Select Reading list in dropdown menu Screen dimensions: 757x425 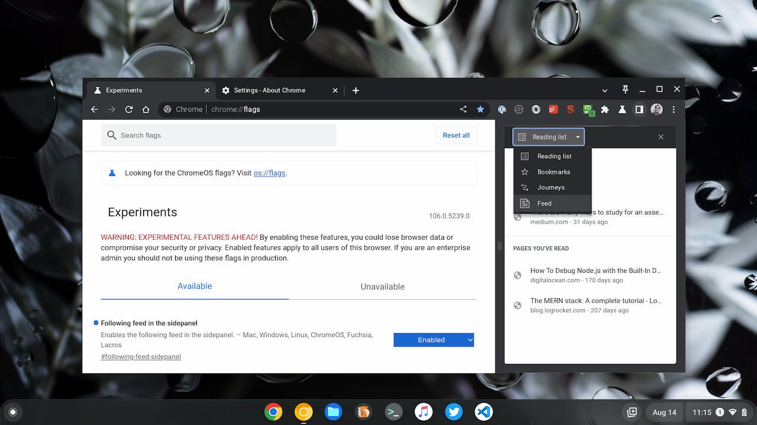click(552, 156)
